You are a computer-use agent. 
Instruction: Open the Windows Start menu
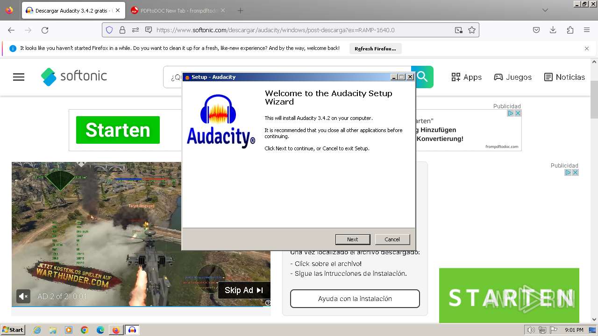13,329
